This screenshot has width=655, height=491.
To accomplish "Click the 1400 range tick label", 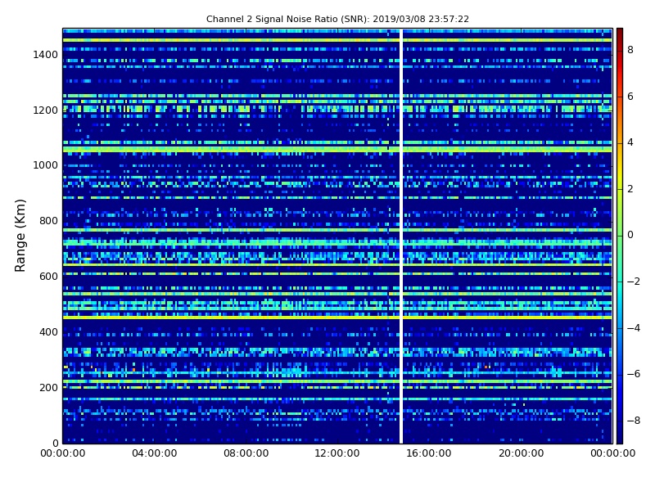I will [45, 55].
